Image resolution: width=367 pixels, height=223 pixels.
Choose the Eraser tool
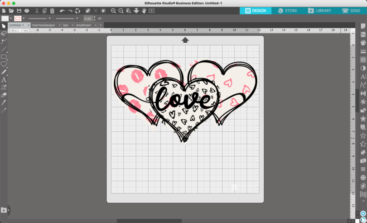[x=4, y=95]
